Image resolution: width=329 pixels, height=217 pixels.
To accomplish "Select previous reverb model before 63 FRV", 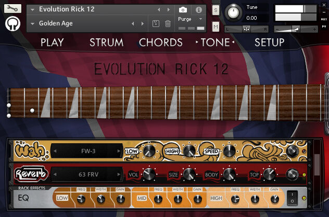I will pos(55,174).
